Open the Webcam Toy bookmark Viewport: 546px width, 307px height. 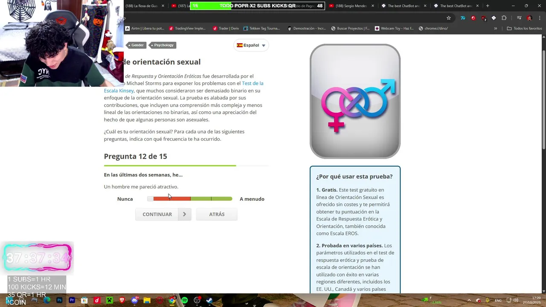pyautogui.click(x=394, y=29)
